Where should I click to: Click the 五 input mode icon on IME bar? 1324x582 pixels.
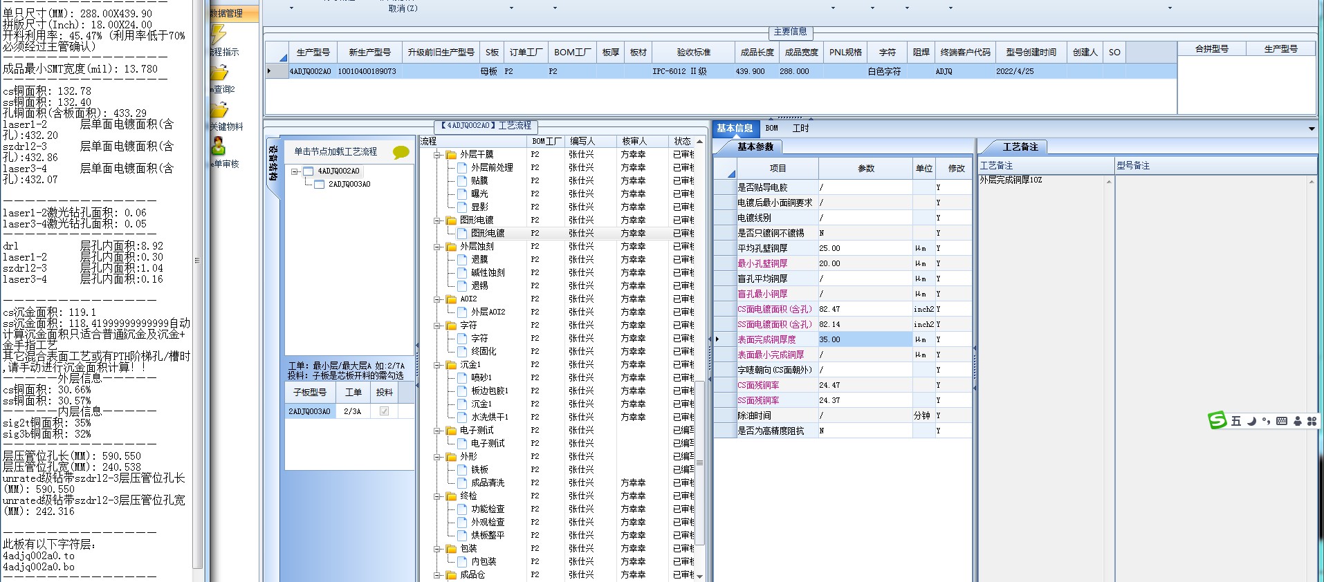1236,421
